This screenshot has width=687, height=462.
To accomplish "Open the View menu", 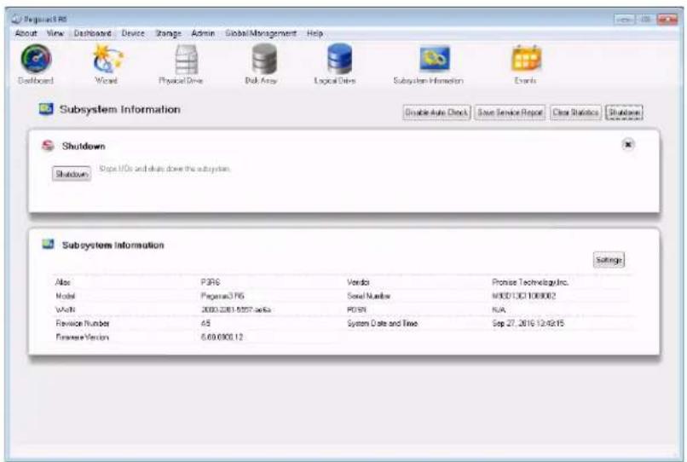I will coord(55,33).
